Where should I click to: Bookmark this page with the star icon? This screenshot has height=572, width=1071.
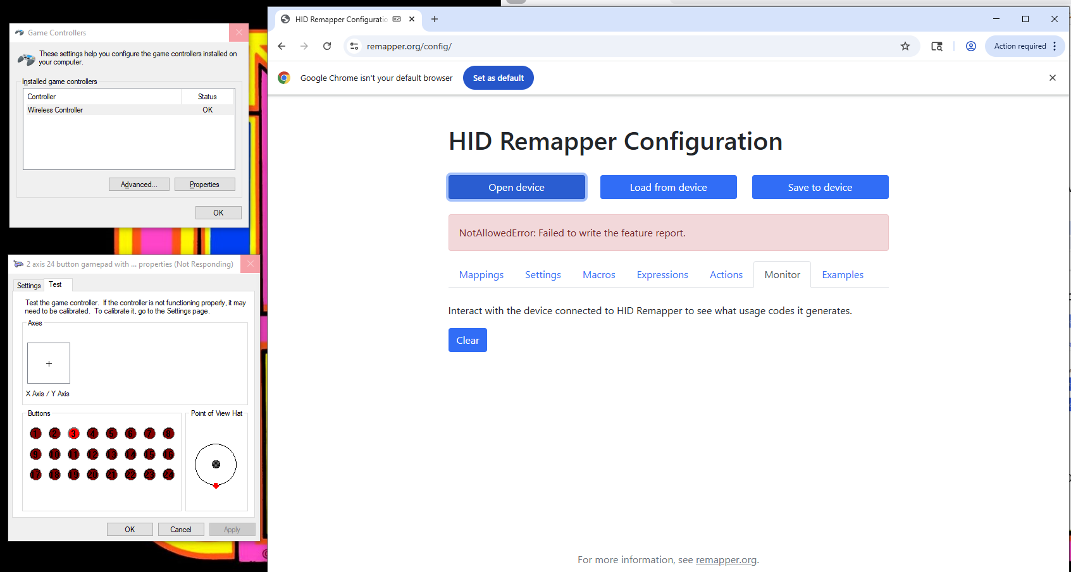pos(905,46)
